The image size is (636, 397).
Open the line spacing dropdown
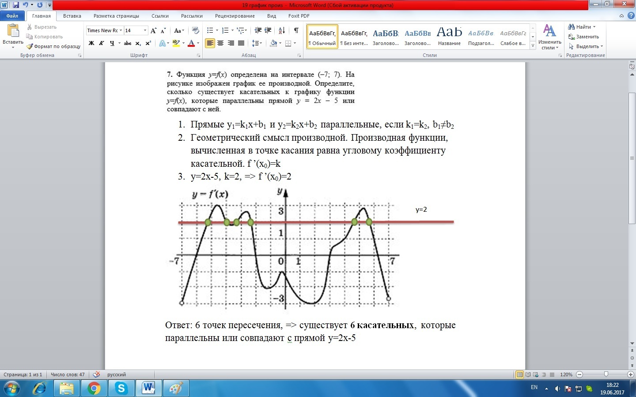pos(257,43)
